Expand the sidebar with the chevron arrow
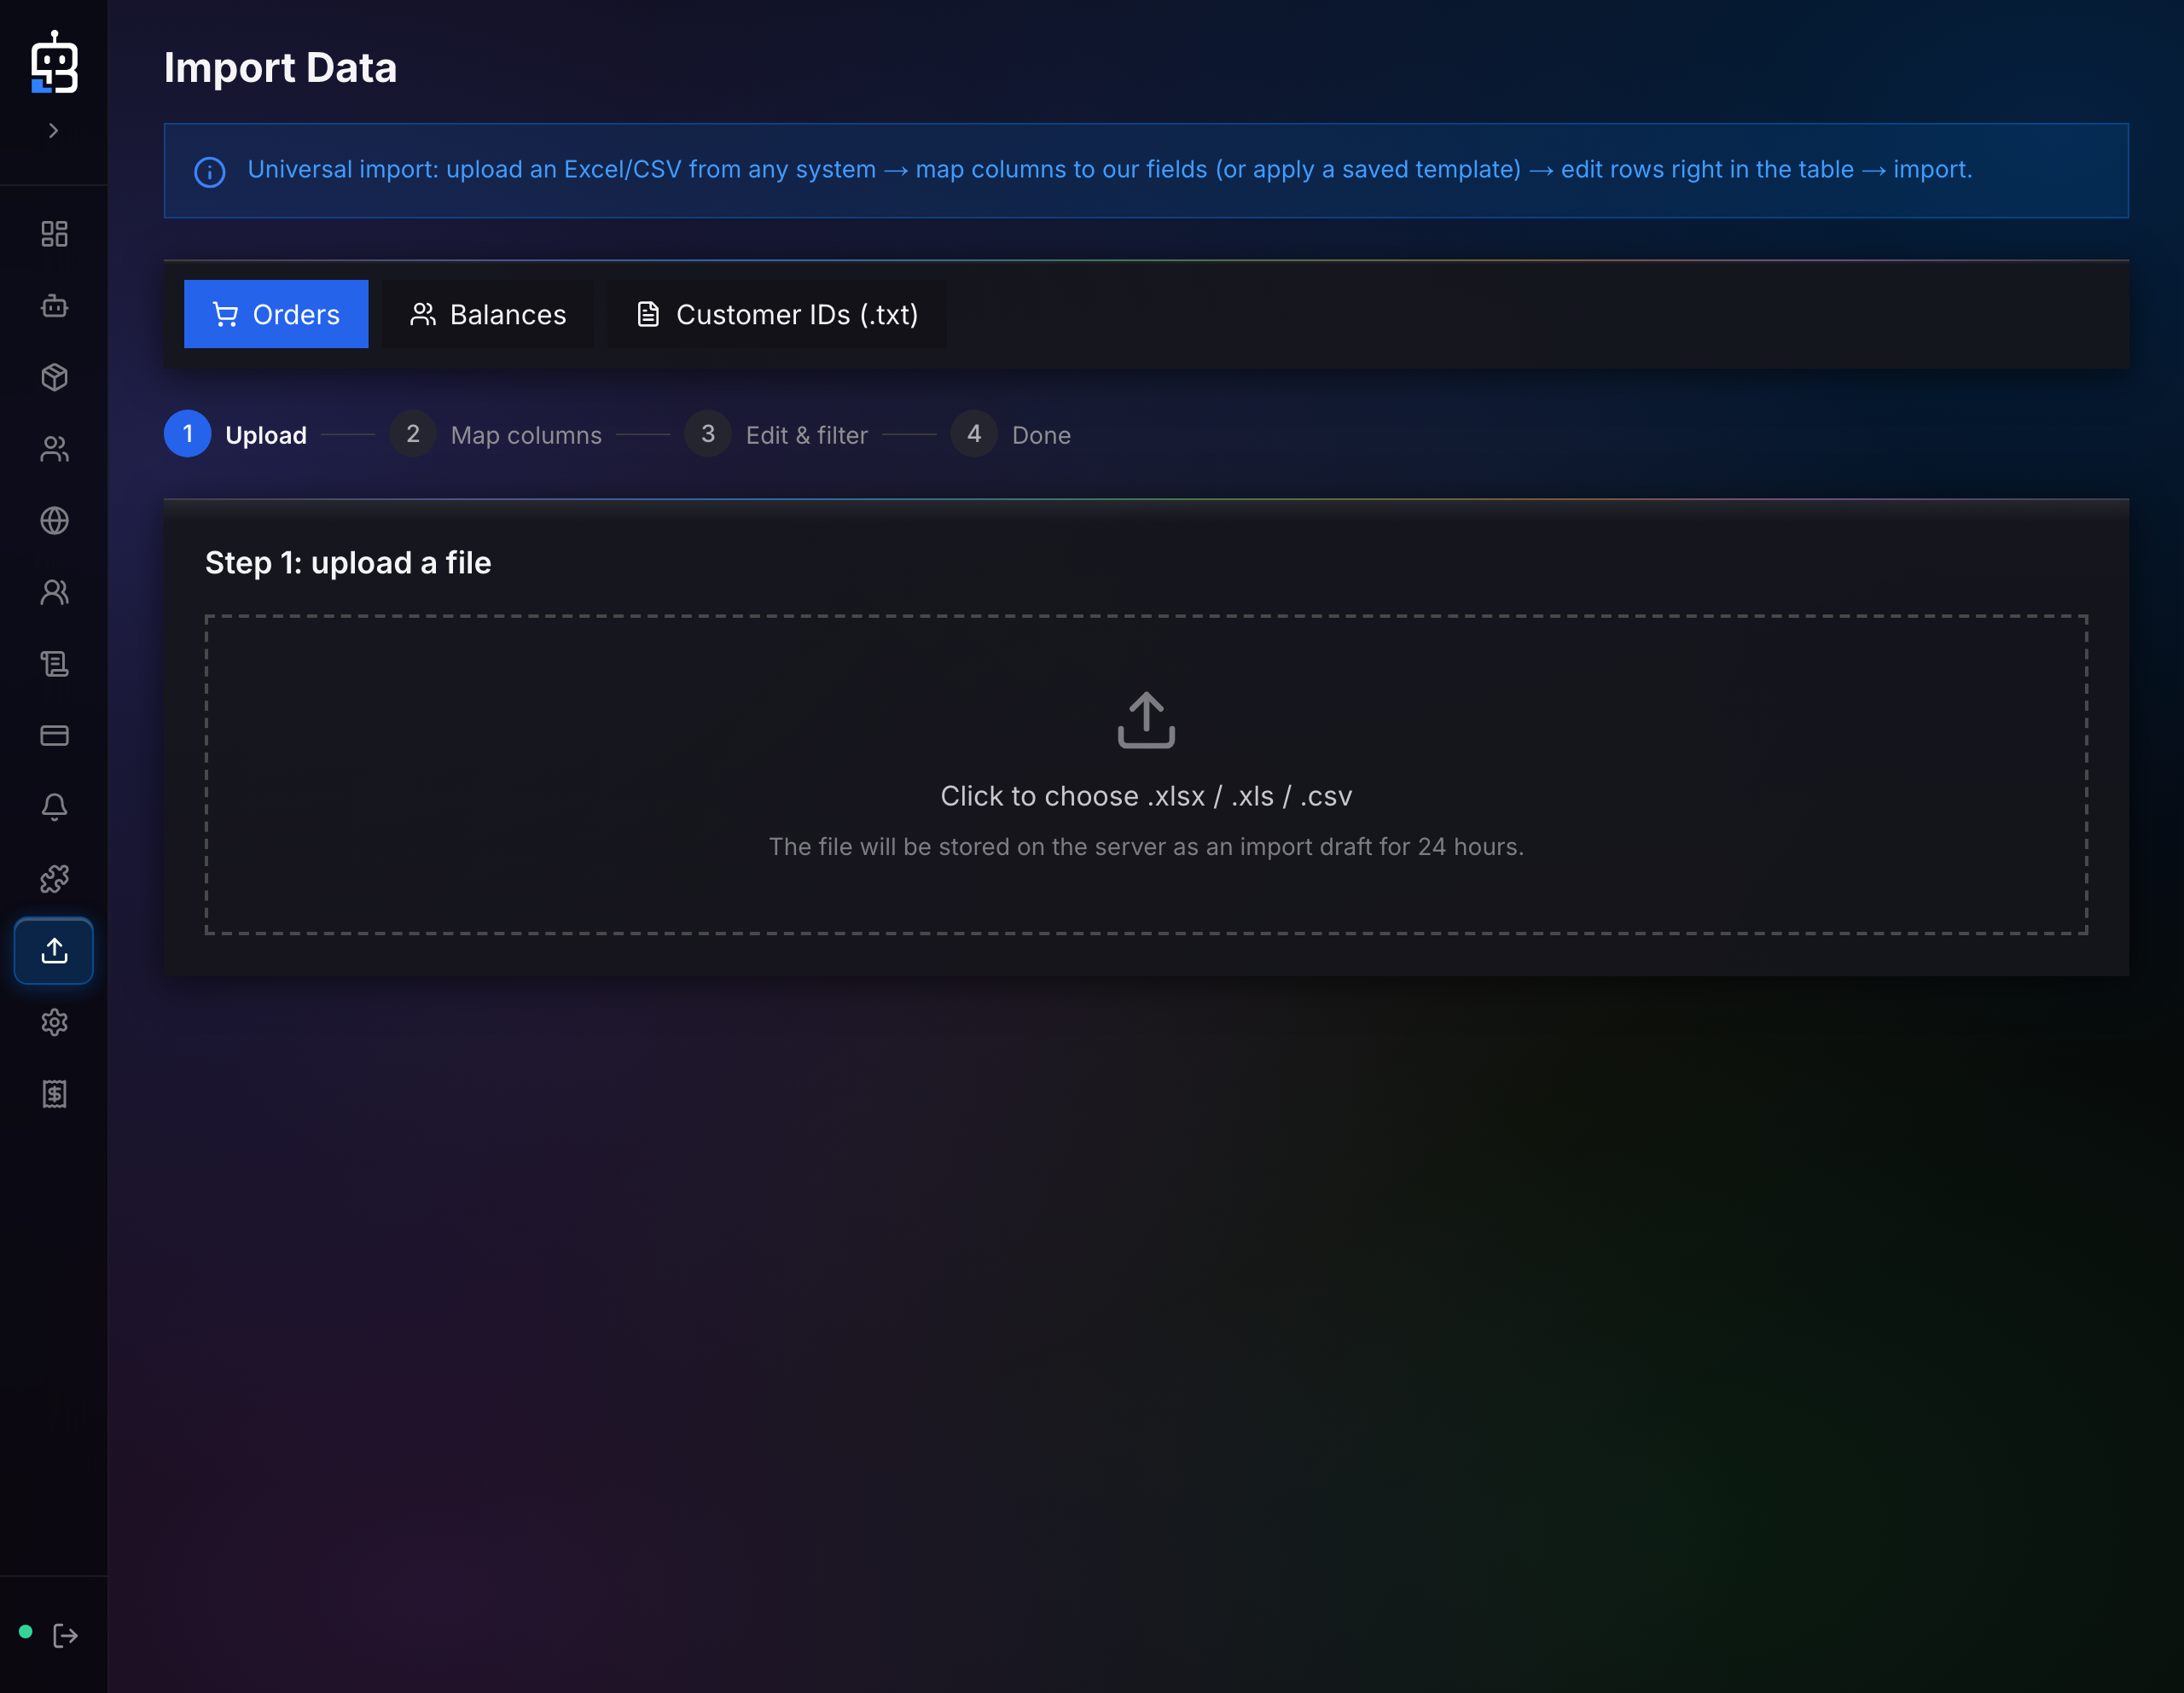Screen dimensions: 2184x1693 pyautogui.click(x=54, y=131)
